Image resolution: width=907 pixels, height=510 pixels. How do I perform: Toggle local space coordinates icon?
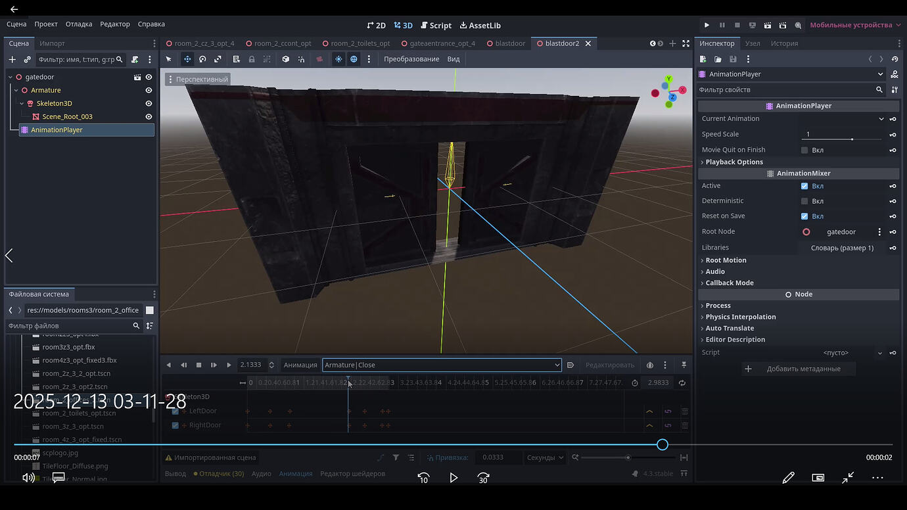click(354, 59)
